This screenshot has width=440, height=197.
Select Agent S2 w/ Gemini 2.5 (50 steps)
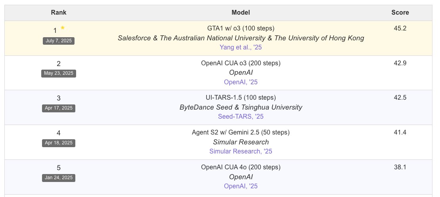click(x=241, y=132)
